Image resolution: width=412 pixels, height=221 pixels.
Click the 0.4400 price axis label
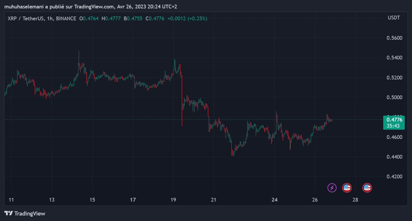(x=394, y=157)
